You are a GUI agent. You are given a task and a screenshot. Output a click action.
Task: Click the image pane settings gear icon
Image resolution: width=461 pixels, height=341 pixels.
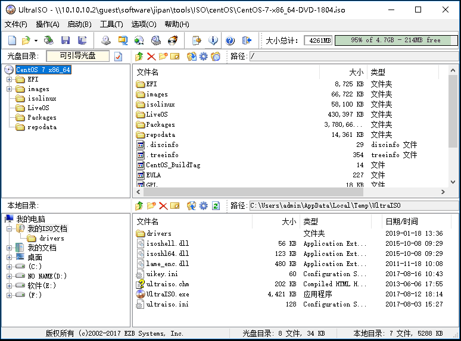203,57
